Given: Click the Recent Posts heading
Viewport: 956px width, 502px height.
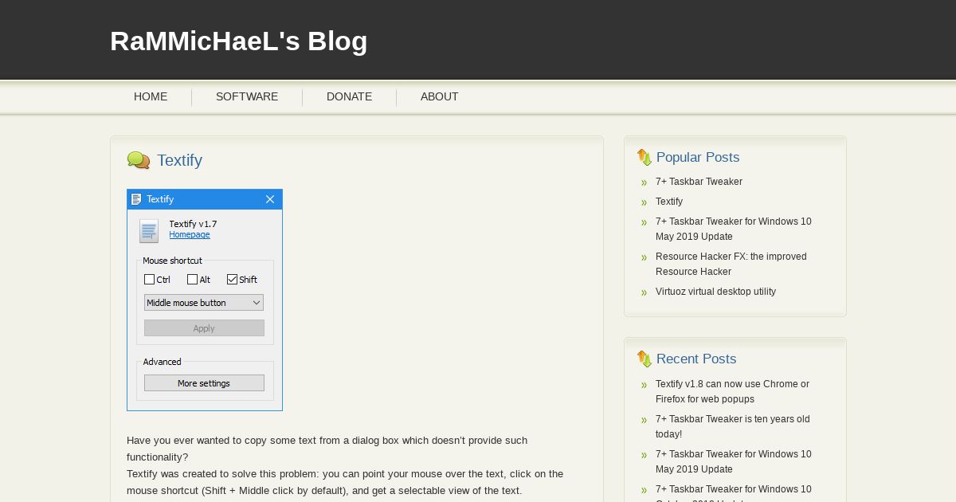Looking at the screenshot, I should click(696, 359).
